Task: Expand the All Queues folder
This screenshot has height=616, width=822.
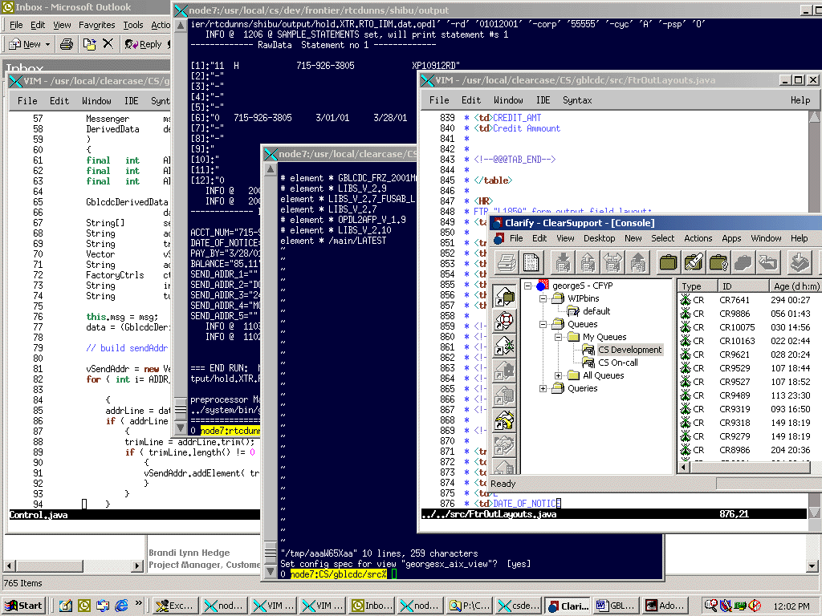Action: tap(559, 375)
